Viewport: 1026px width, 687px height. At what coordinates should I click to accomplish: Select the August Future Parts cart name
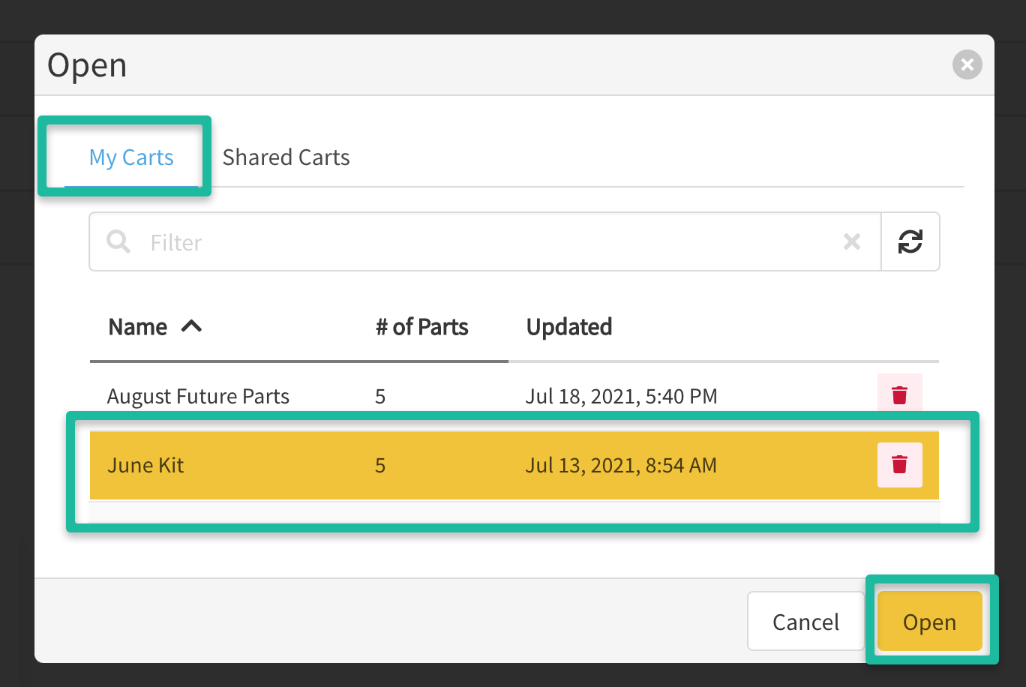[x=198, y=396]
